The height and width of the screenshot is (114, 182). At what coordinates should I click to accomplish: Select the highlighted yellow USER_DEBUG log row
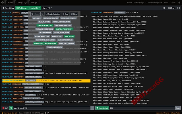46,80
